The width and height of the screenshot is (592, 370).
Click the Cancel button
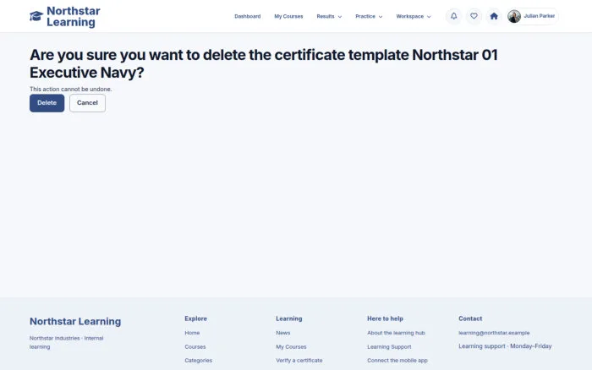click(87, 103)
